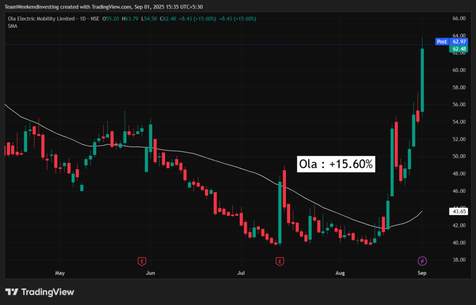
Task: Click the Post price tag
Action: tap(442, 42)
